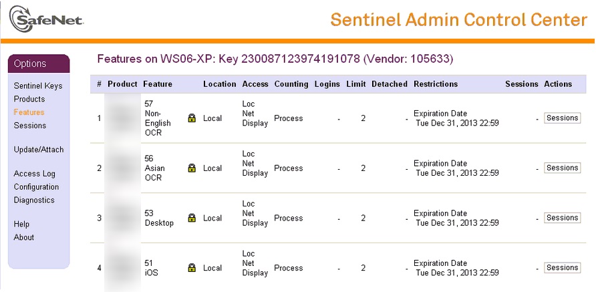
Task: Open Sentinel Keys in Options sidebar
Action: pos(38,86)
